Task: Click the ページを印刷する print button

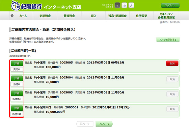Action: [168, 40]
